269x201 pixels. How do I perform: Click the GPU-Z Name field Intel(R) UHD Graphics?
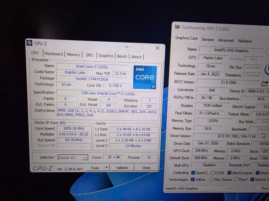coord(232,51)
